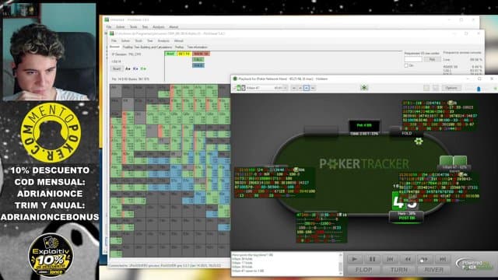Go to the last hand in replayer toolbar
The height and width of the screenshot is (280, 498).
[x=313, y=88]
